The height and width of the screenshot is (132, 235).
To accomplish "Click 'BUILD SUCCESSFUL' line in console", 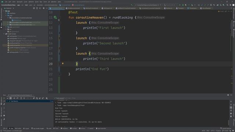I will (66, 119).
